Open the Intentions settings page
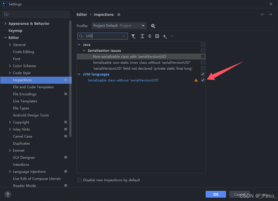This screenshot has width=278, height=201. tap(21, 165)
